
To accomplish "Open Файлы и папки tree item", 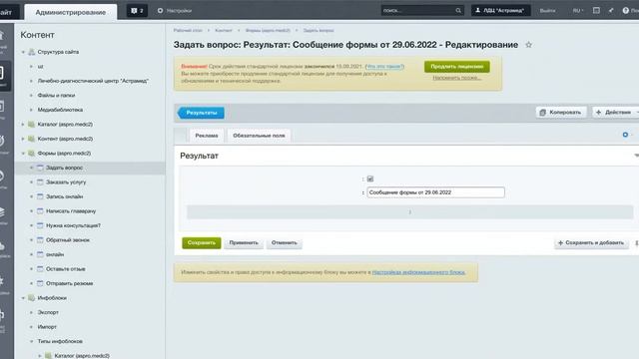I will tap(56, 96).
